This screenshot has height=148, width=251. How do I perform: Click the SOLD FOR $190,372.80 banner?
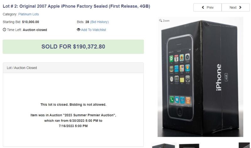coord(73,47)
